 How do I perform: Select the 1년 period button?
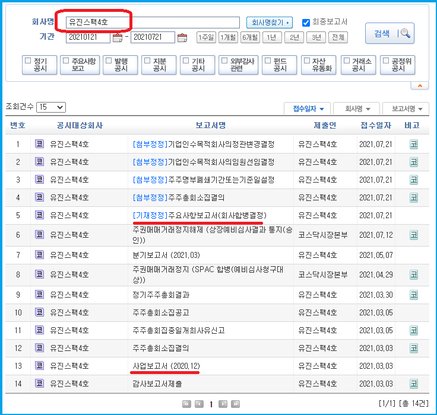[x=272, y=37]
